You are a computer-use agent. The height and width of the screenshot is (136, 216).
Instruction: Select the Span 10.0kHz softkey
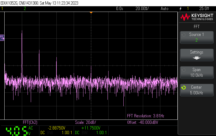click(x=197, y=72)
